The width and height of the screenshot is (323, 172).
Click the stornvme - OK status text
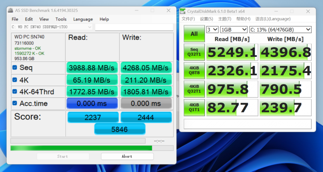[28, 48]
